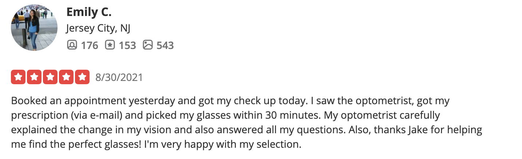Click the photos icon beside 543
Viewport: 522px width, 159px height.
[148, 45]
